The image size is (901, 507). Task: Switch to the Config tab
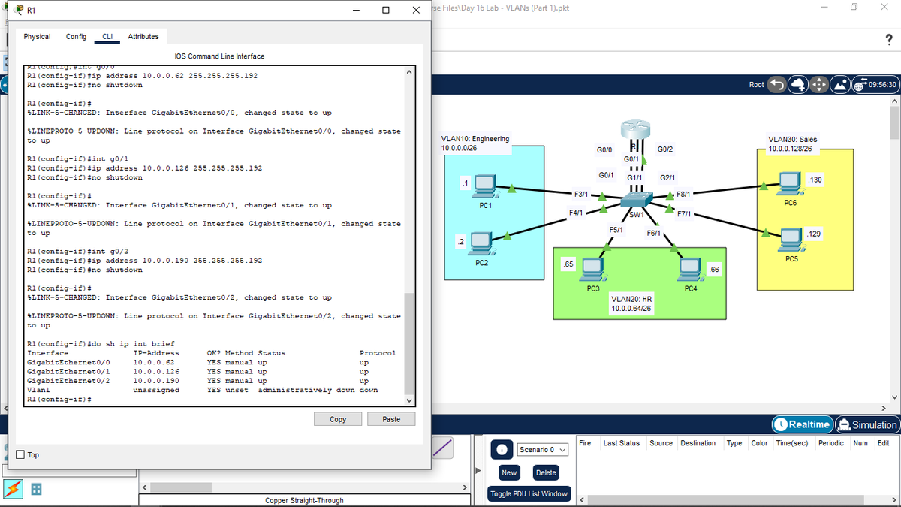[x=76, y=36]
